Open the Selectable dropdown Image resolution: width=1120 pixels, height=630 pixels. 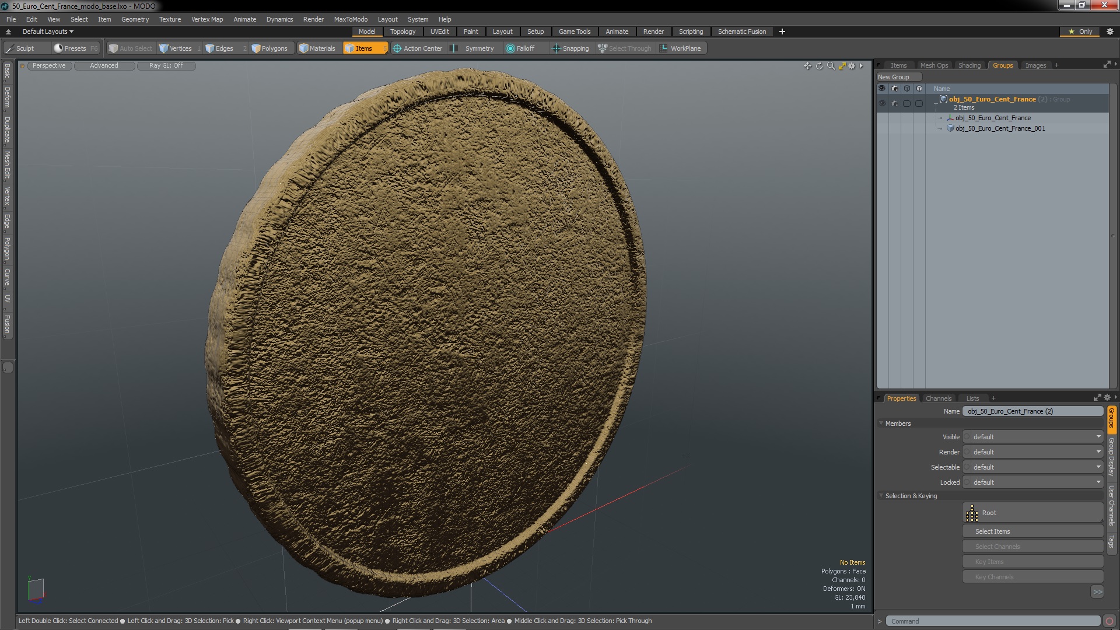point(1032,467)
